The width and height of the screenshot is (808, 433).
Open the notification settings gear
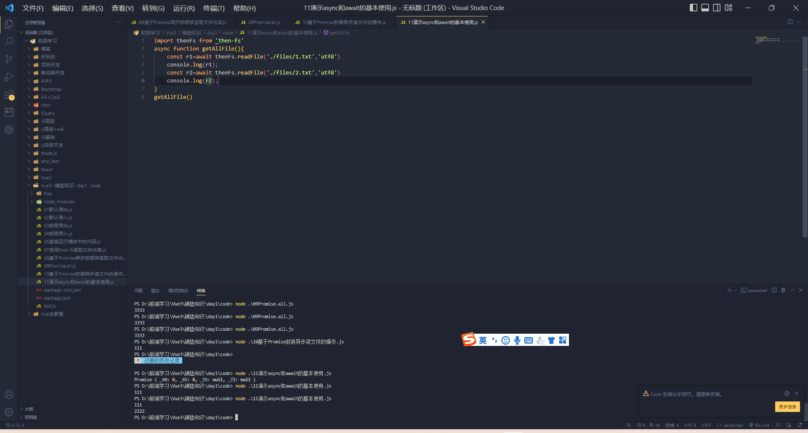(787, 393)
